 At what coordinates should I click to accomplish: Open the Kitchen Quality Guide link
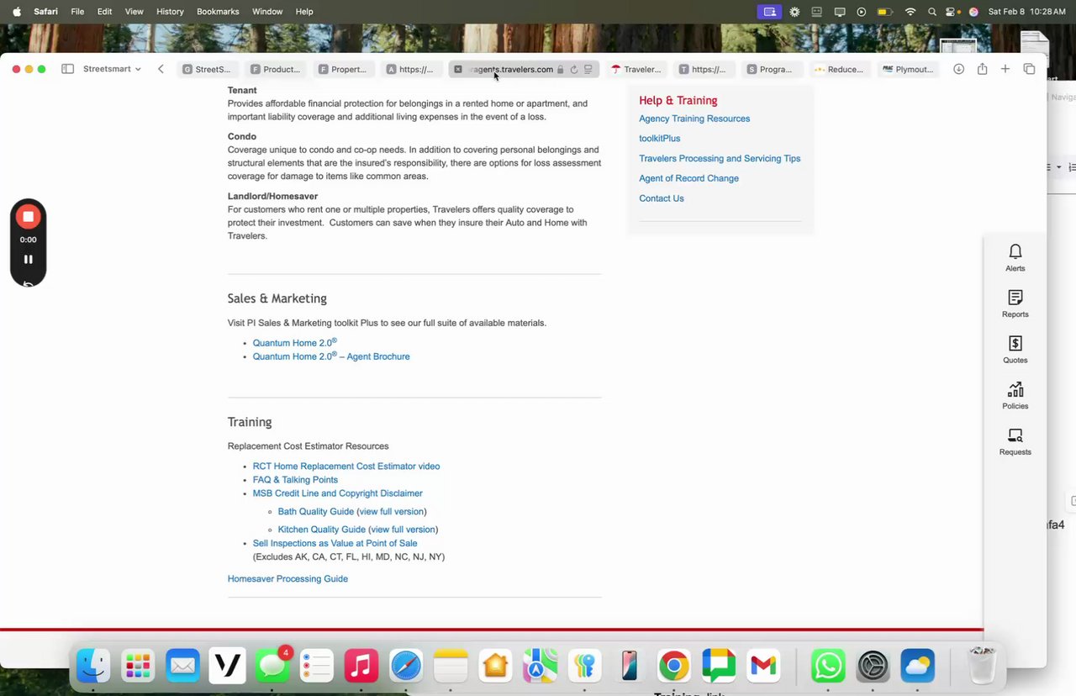click(x=322, y=530)
